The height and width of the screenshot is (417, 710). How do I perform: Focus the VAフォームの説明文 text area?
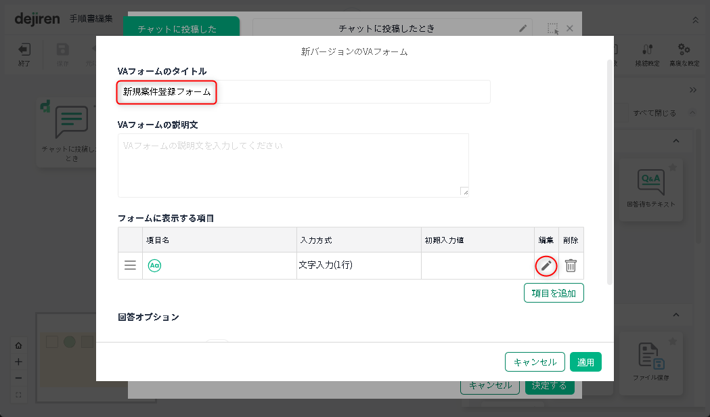pyautogui.click(x=293, y=165)
